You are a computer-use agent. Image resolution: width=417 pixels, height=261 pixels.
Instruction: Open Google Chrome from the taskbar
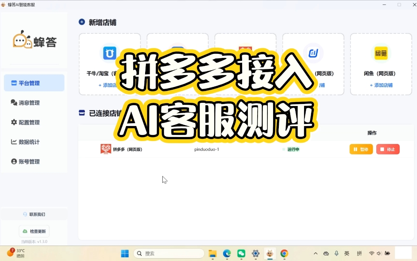tap(284, 254)
